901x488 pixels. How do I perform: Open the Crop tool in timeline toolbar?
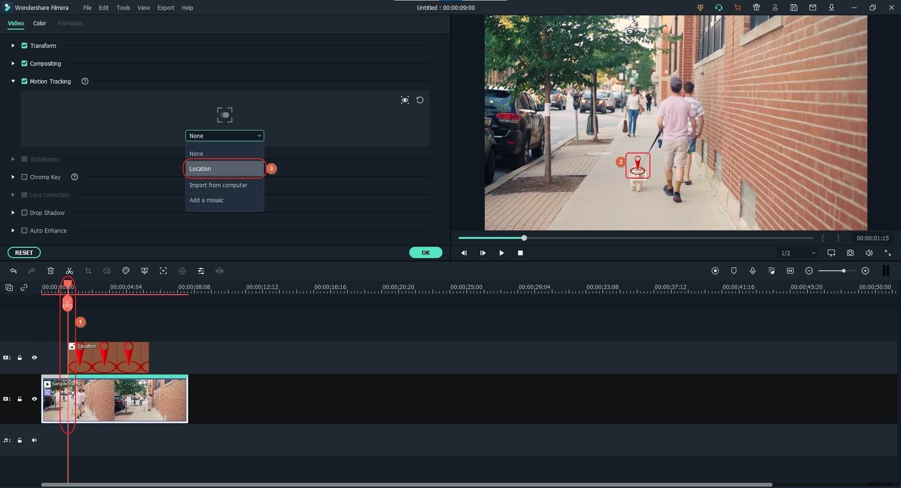88,271
